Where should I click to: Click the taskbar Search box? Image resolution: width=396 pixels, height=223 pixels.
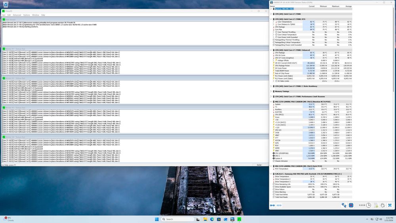pyautogui.click(x=178, y=219)
